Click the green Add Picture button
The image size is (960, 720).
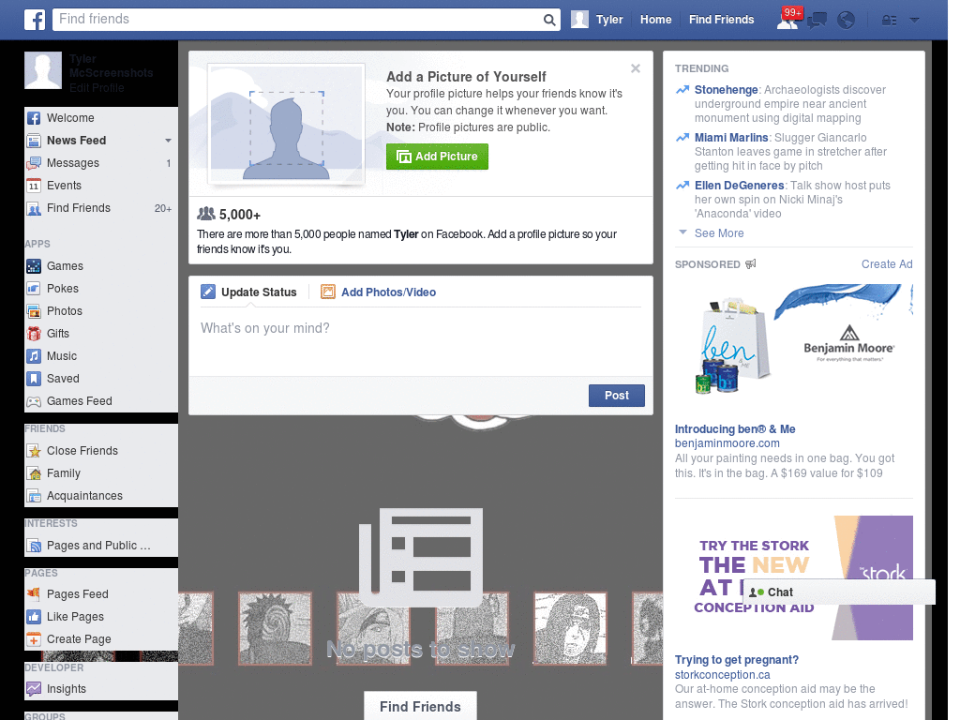437,157
